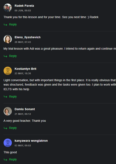Image resolution: width=116 pixels, height=164 pixels.
Task: Click the reply arrow icon under 'This good'
Action: (x=6, y=160)
